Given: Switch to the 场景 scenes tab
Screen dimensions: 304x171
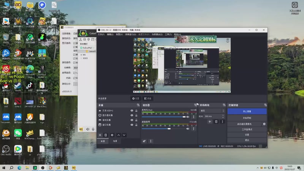Looking at the screenshot, I should pos(115,141).
